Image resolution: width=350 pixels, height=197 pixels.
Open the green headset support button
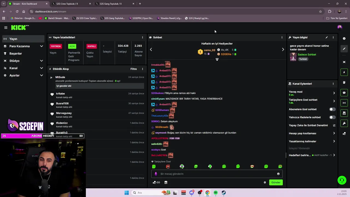[342, 180]
